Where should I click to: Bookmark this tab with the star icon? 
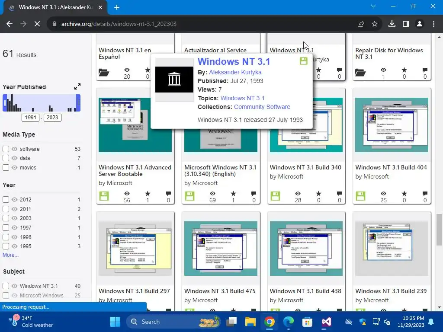click(375, 24)
